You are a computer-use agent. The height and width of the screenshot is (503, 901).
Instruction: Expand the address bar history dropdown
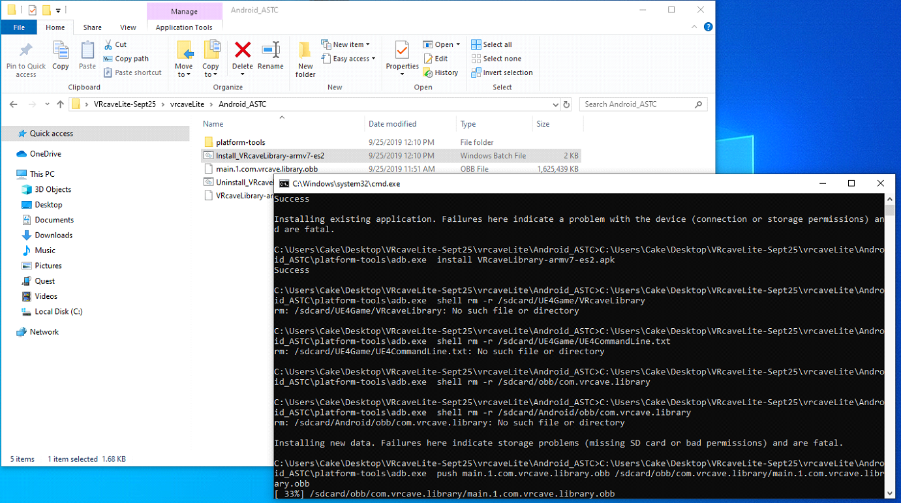555,104
